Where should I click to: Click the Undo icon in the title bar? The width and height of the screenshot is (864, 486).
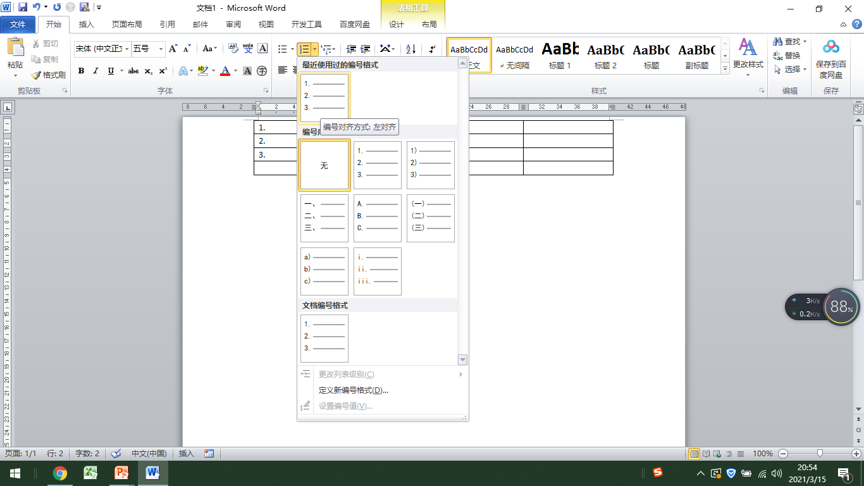(x=37, y=8)
